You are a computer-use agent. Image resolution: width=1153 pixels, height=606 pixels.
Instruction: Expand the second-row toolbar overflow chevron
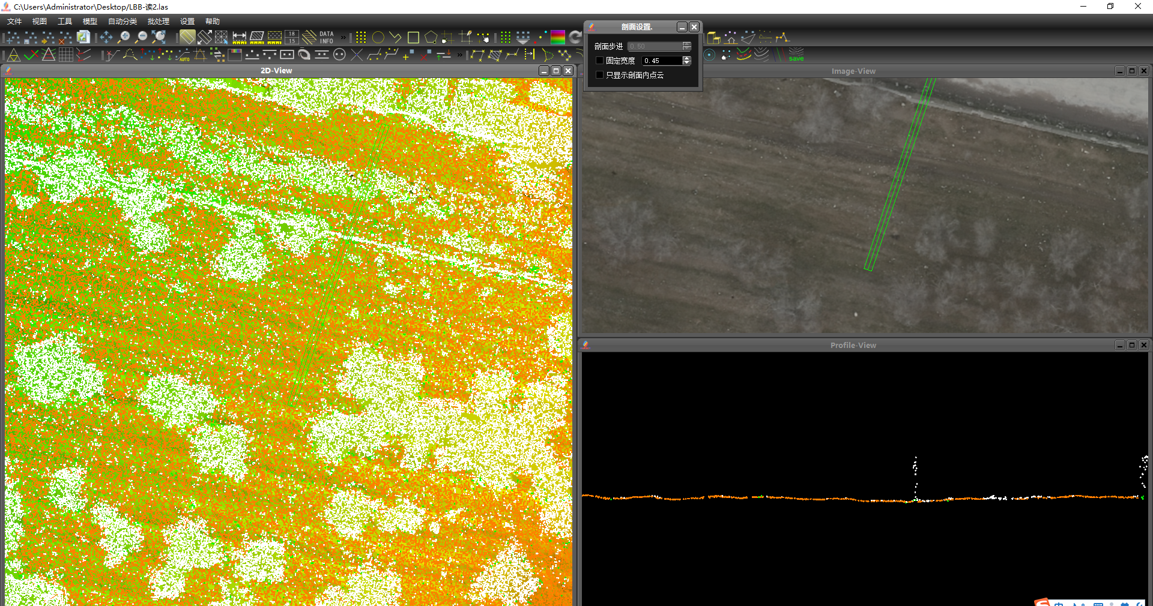(460, 55)
